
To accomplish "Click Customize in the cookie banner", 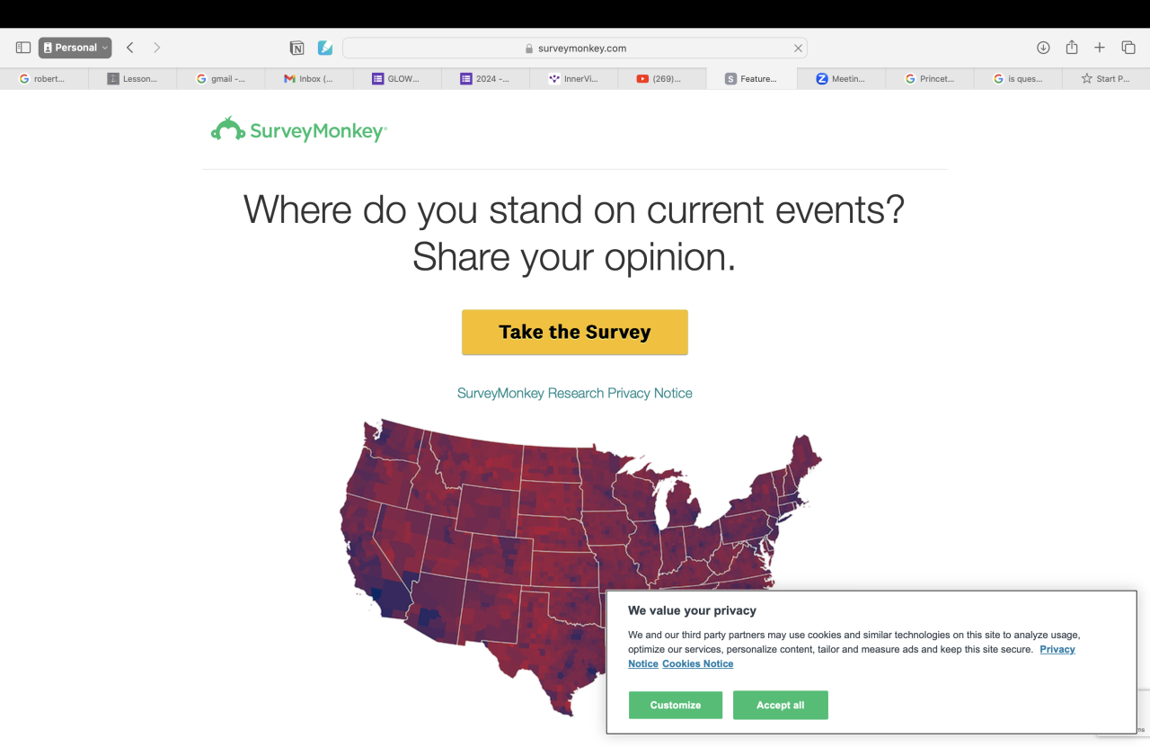I will pos(676,705).
